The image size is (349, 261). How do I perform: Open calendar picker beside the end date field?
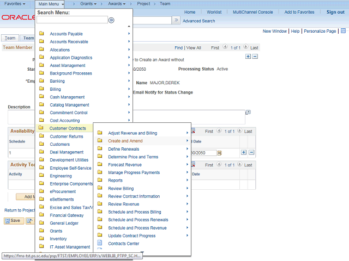coord(220,153)
